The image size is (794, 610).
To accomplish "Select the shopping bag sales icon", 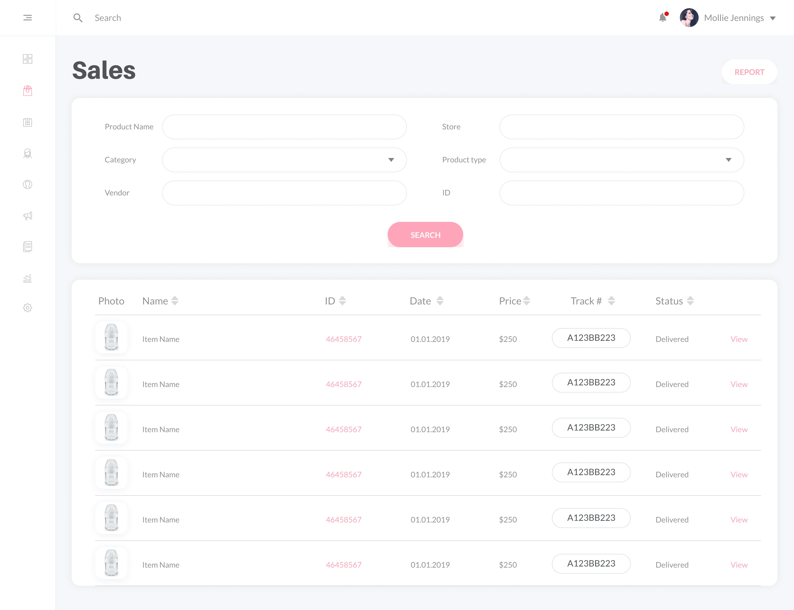I will [27, 90].
